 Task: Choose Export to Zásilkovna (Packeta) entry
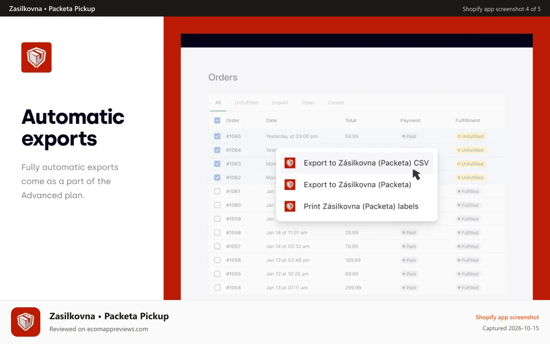[x=357, y=185]
